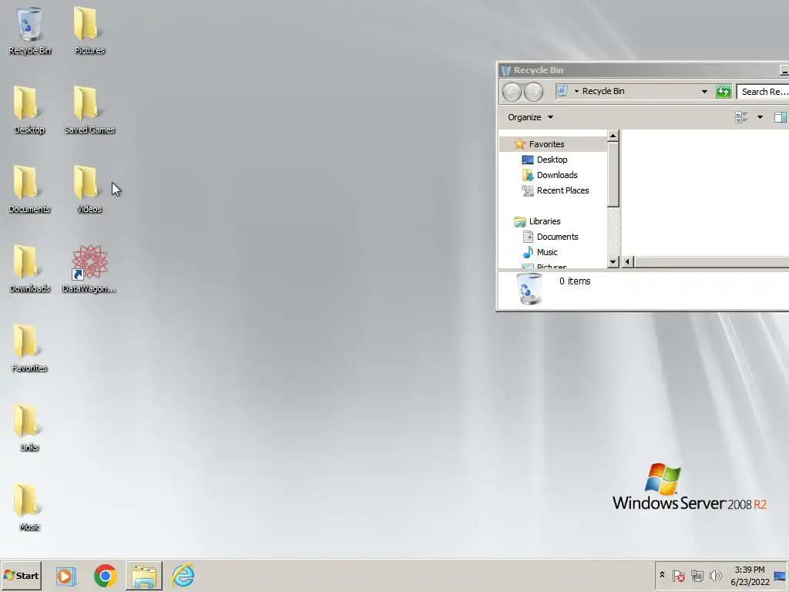Select the Links folder icon
This screenshot has height=592, width=789.
29,428
